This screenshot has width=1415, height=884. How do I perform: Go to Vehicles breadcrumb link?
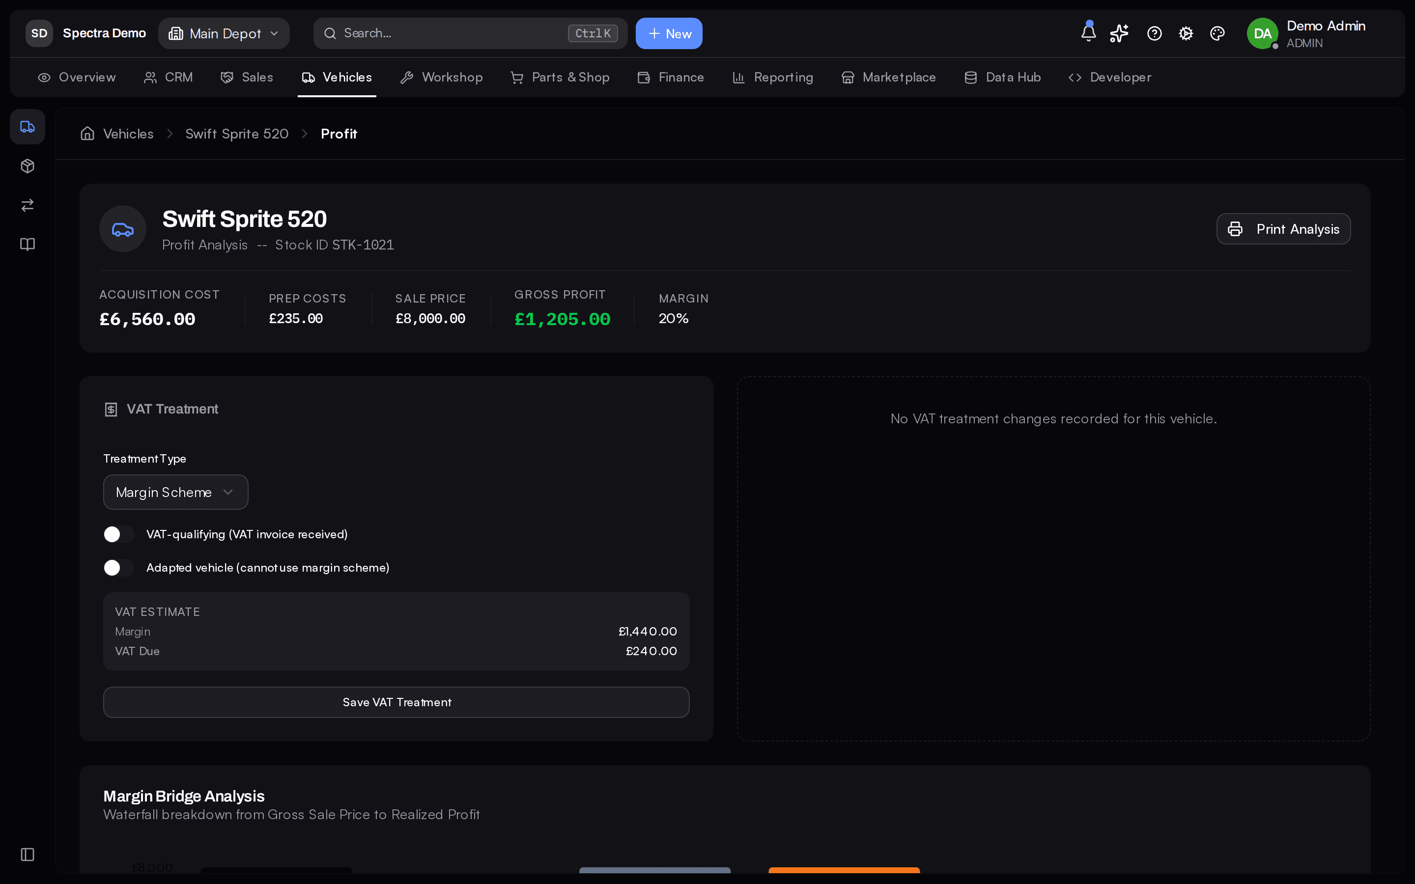[x=128, y=133]
